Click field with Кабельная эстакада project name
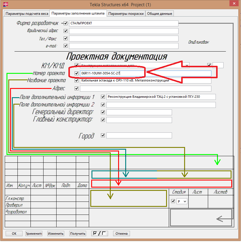 point(145,81)
